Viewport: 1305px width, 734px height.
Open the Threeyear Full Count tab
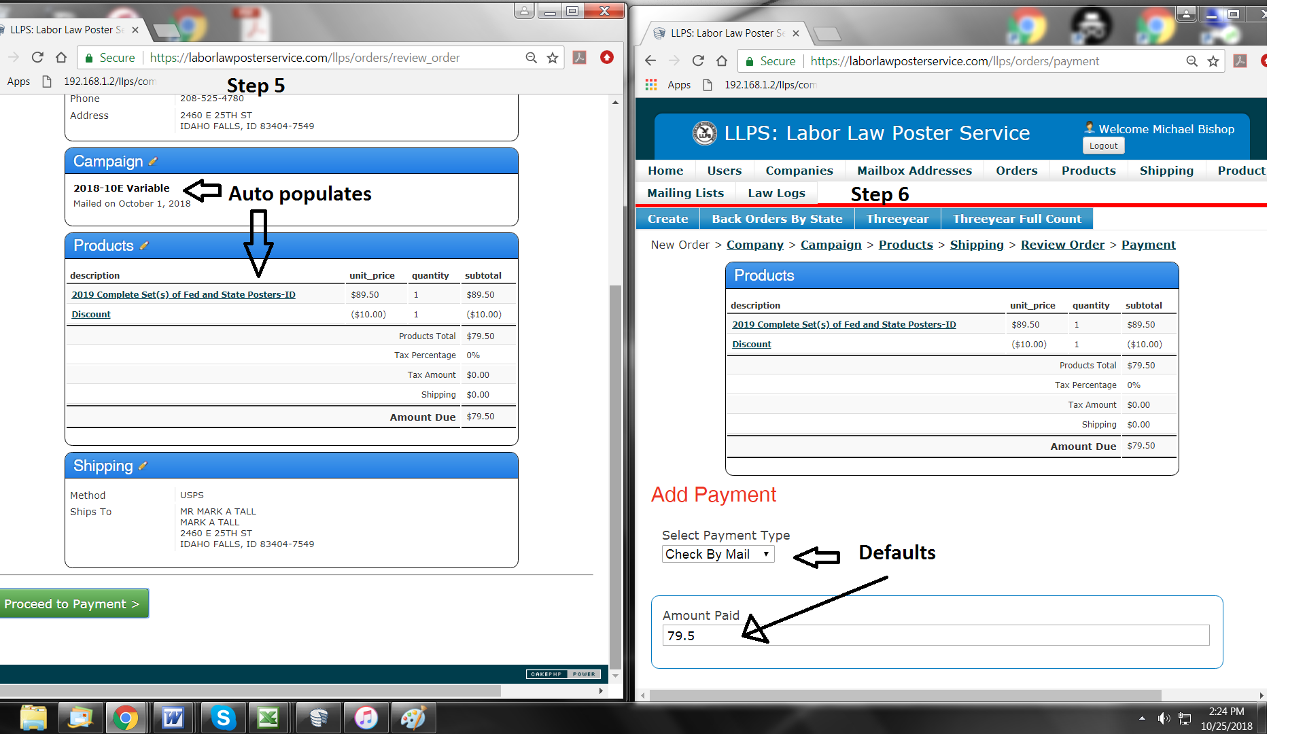[x=1017, y=219]
